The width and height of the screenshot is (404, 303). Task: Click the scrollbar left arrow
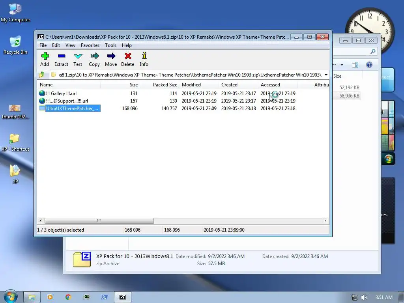click(41, 221)
